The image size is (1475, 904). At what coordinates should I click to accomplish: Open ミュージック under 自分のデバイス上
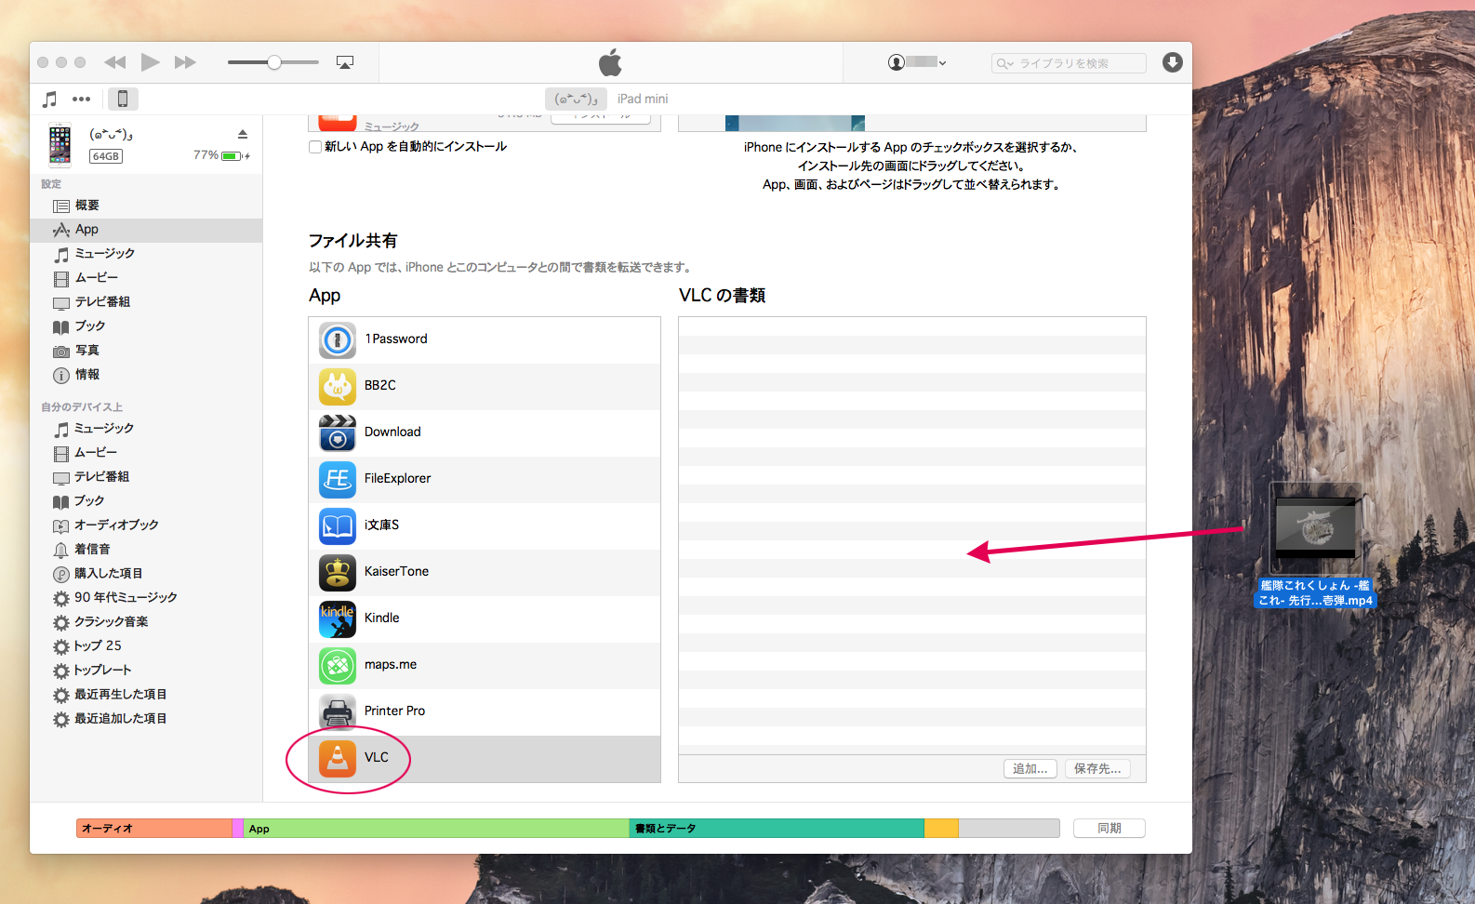[146, 429]
